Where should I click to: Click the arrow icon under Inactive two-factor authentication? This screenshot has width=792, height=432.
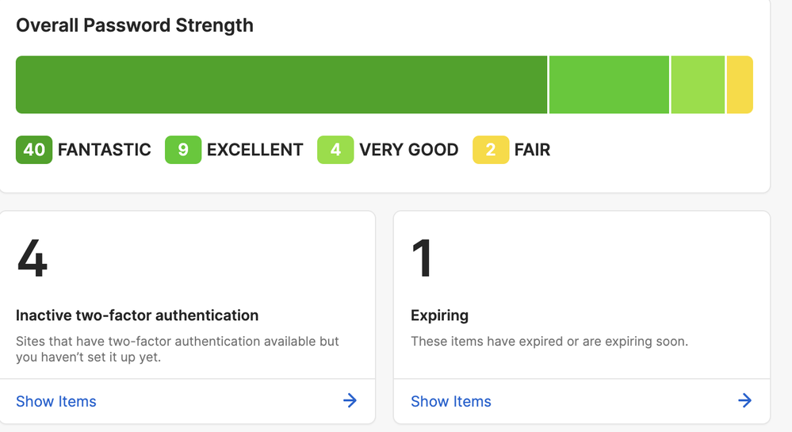(350, 401)
